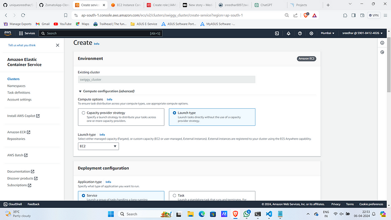Switch to the New story Medium tab
Image resolution: width=391 pixels, height=220 pixels.
coord(198,5)
